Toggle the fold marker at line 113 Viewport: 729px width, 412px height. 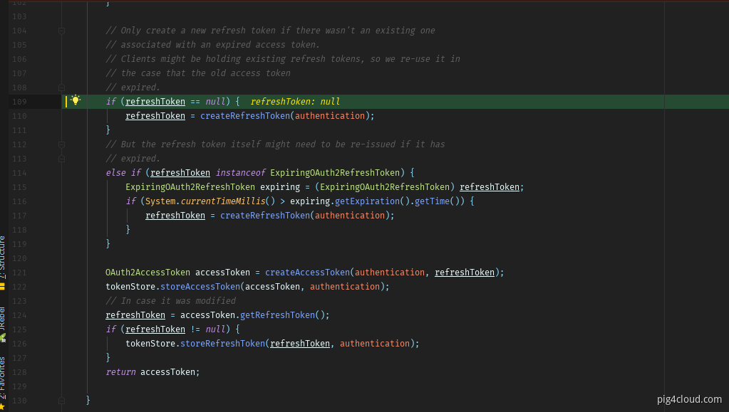[x=61, y=159]
